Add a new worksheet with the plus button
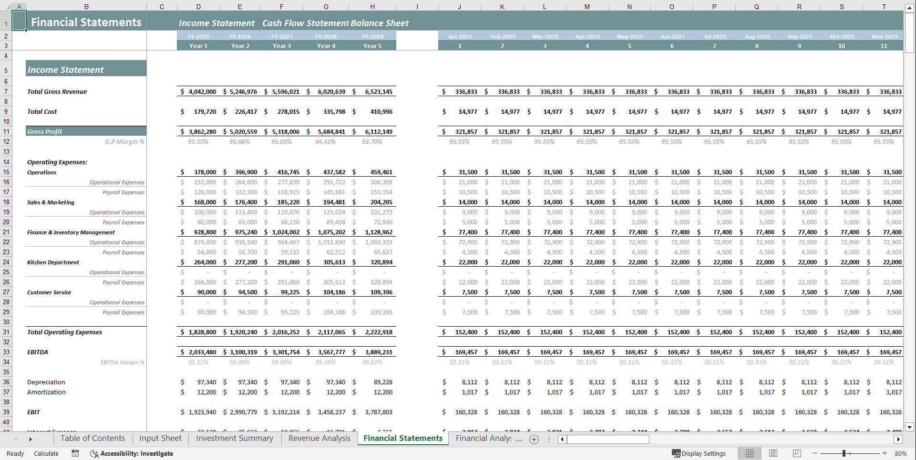The width and height of the screenshot is (916, 460). (534, 439)
